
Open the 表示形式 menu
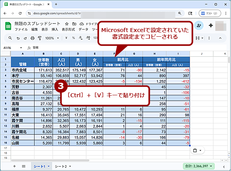pos(68,30)
